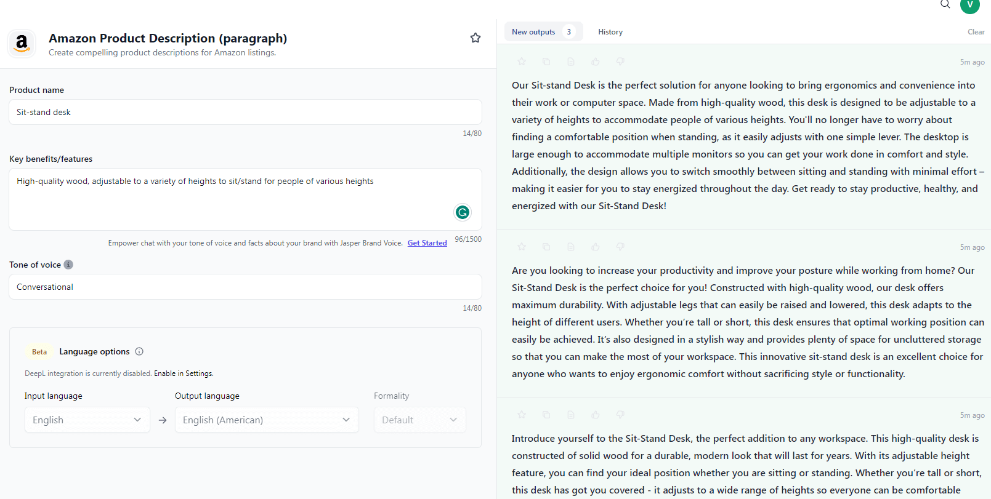Click the '5m ago' timestamp on 'Our Sit-stand Desk' output
Viewport: 991px width, 499px height.
972,62
